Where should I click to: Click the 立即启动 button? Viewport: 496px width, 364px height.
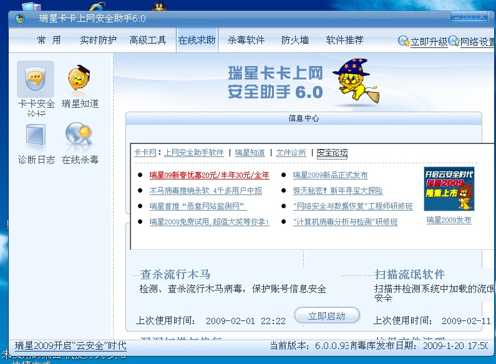tap(327, 315)
